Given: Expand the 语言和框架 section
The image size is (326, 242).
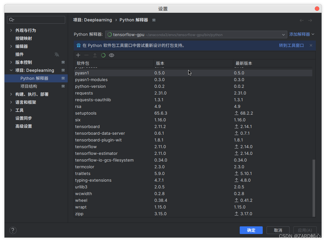Looking at the screenshot, I should (x=11, y=102).
